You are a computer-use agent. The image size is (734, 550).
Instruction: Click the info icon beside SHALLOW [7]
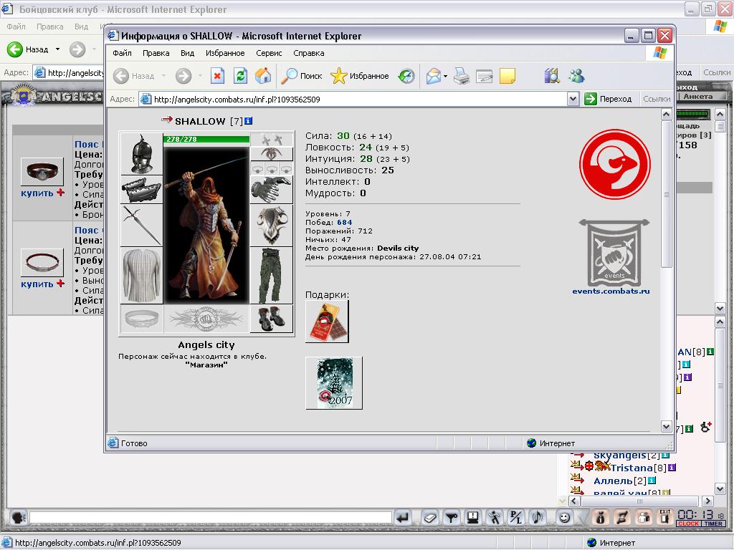click(249, 121)
